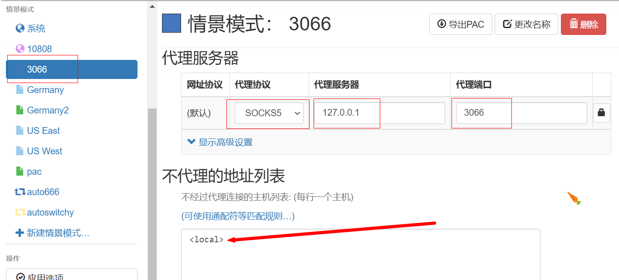Click the switch icon beside auto666
The image size is (619, 280).
pos(20,192)
